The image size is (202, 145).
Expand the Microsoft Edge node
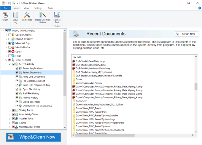6,43
